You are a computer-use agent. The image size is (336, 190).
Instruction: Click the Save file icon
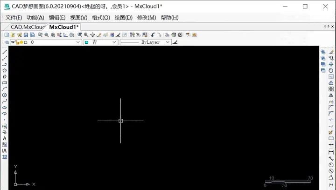click(26, 35)
